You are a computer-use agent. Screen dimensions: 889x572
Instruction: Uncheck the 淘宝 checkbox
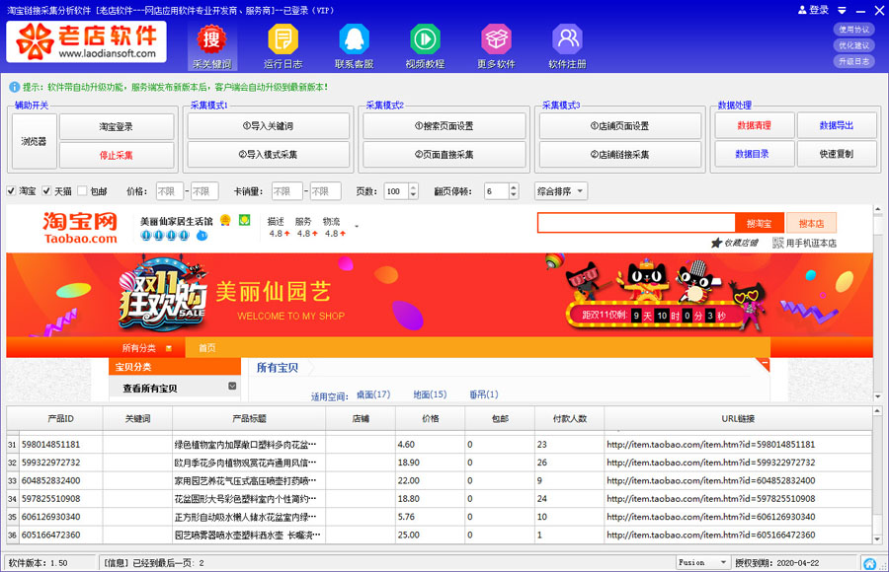(x=13, y=190)
